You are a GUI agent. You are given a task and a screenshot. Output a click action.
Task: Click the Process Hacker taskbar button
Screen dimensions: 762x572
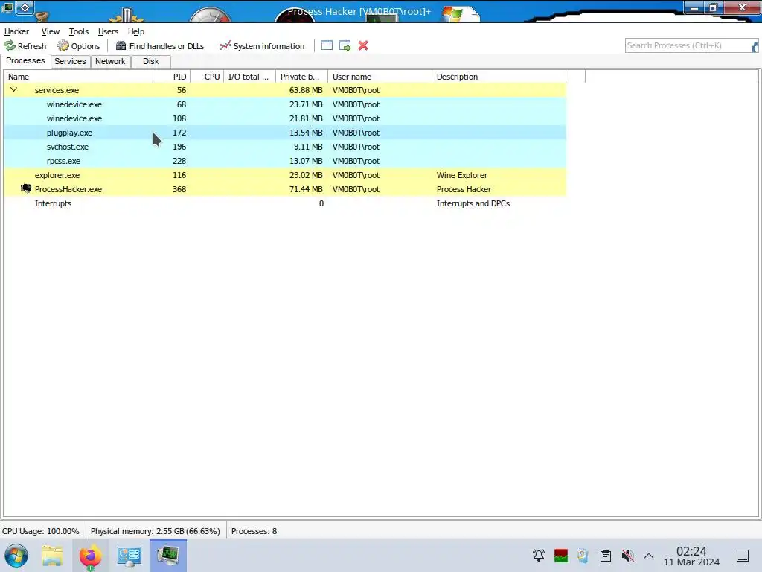click(168, 556)
